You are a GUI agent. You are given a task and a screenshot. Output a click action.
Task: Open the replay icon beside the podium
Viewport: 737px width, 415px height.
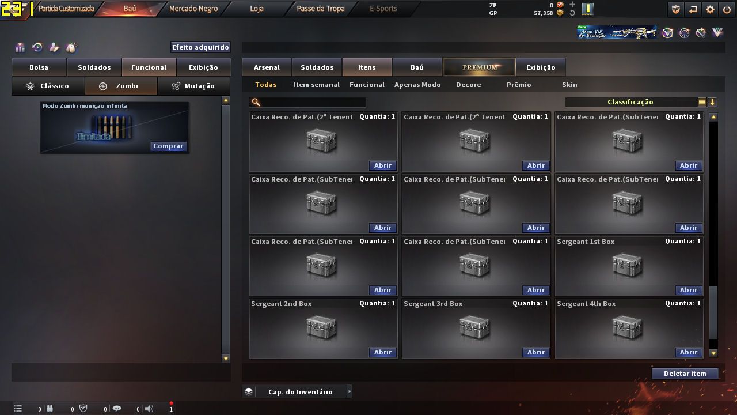(x=37, y=48)
